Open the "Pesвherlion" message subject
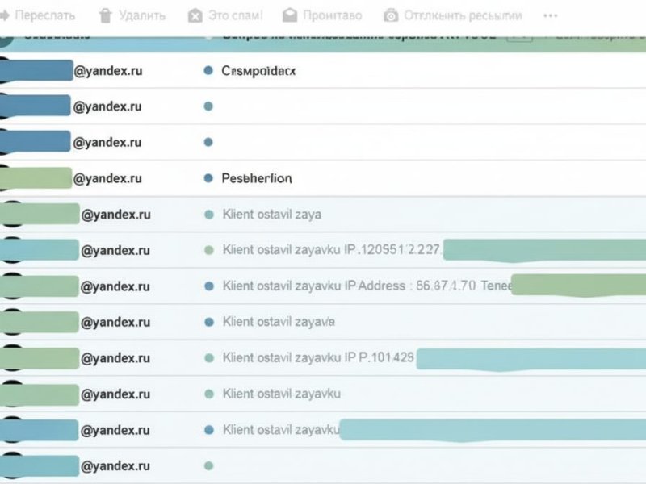This screenshot has height=484, width=646. (x=257, y=178)
